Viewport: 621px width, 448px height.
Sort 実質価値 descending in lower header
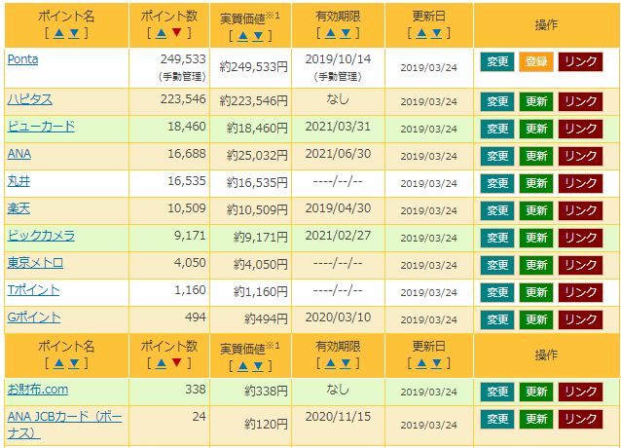pos(258,366)
